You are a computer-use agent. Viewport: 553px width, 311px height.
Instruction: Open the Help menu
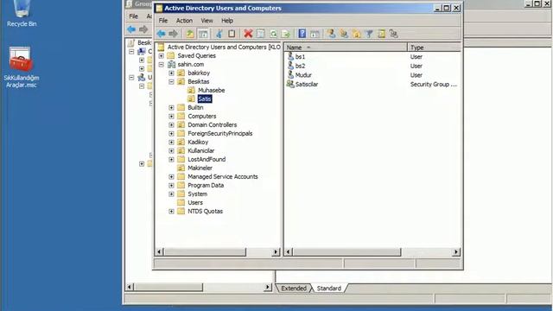[x=227, y=21]
